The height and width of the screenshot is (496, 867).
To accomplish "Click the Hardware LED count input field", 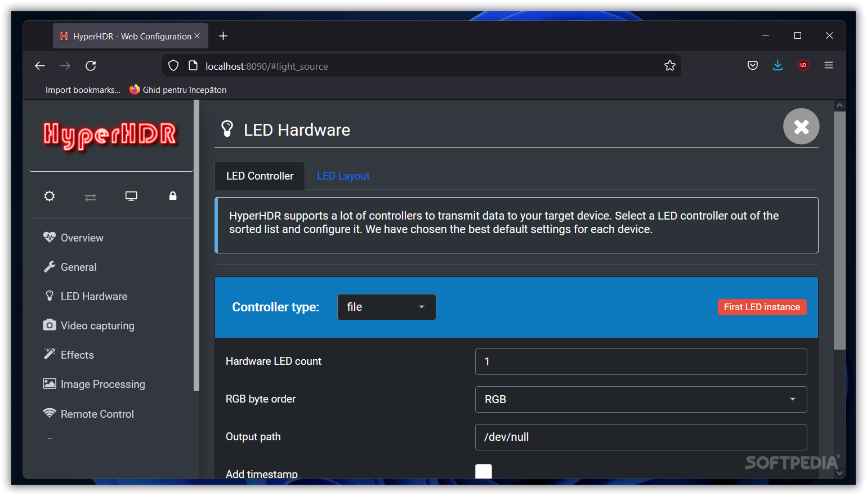I will 641,361.
